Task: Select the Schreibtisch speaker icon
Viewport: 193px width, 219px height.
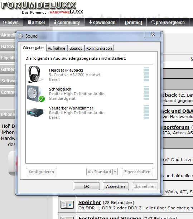Action: 36,94
